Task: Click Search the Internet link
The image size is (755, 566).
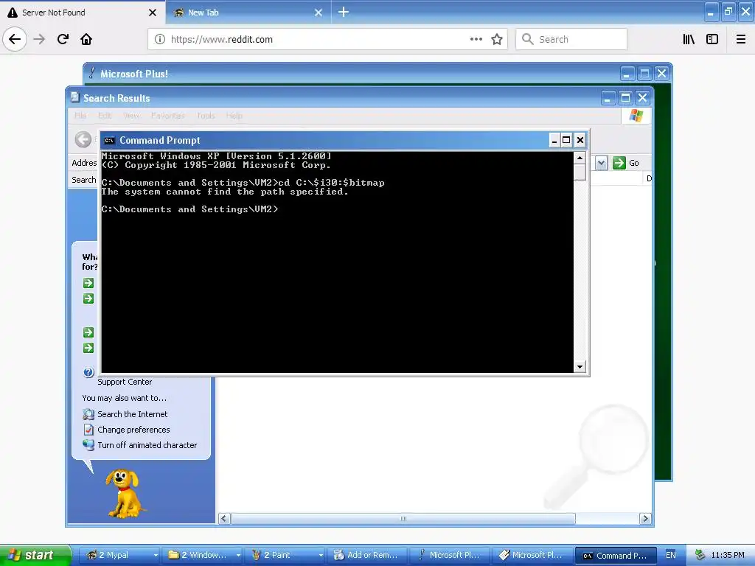Action: (x=133, y=414)
